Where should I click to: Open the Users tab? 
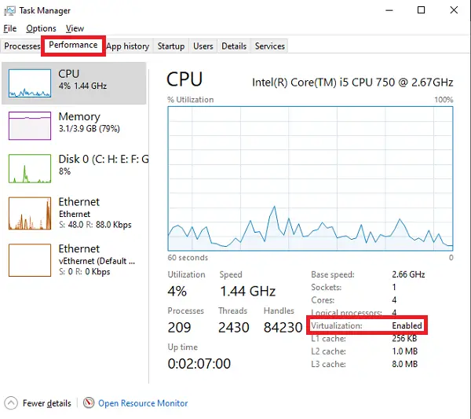point(203,46)
